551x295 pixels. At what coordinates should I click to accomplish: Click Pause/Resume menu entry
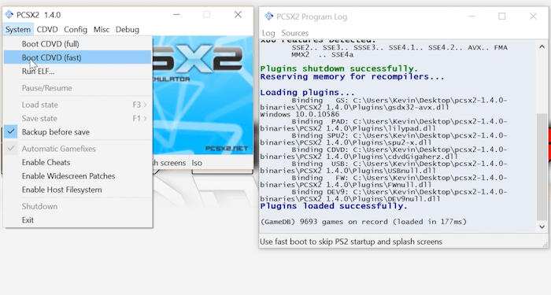[x=78, y=88]
